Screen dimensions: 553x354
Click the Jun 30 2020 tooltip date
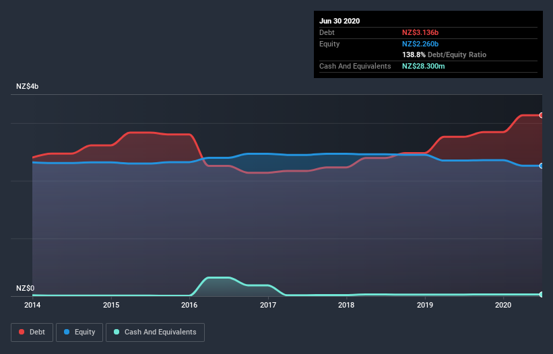coord(339,21)
